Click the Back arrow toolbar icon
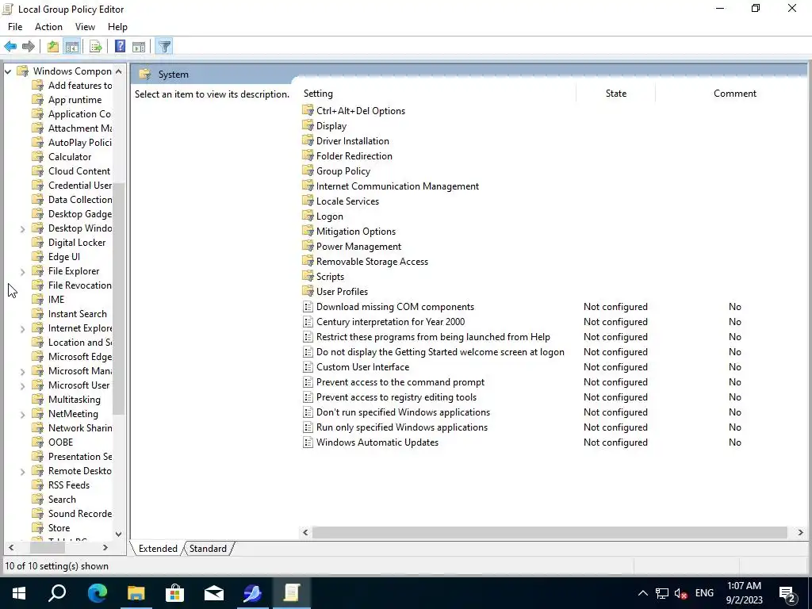The width and height of the screenshot is (812, 609). 10,47
